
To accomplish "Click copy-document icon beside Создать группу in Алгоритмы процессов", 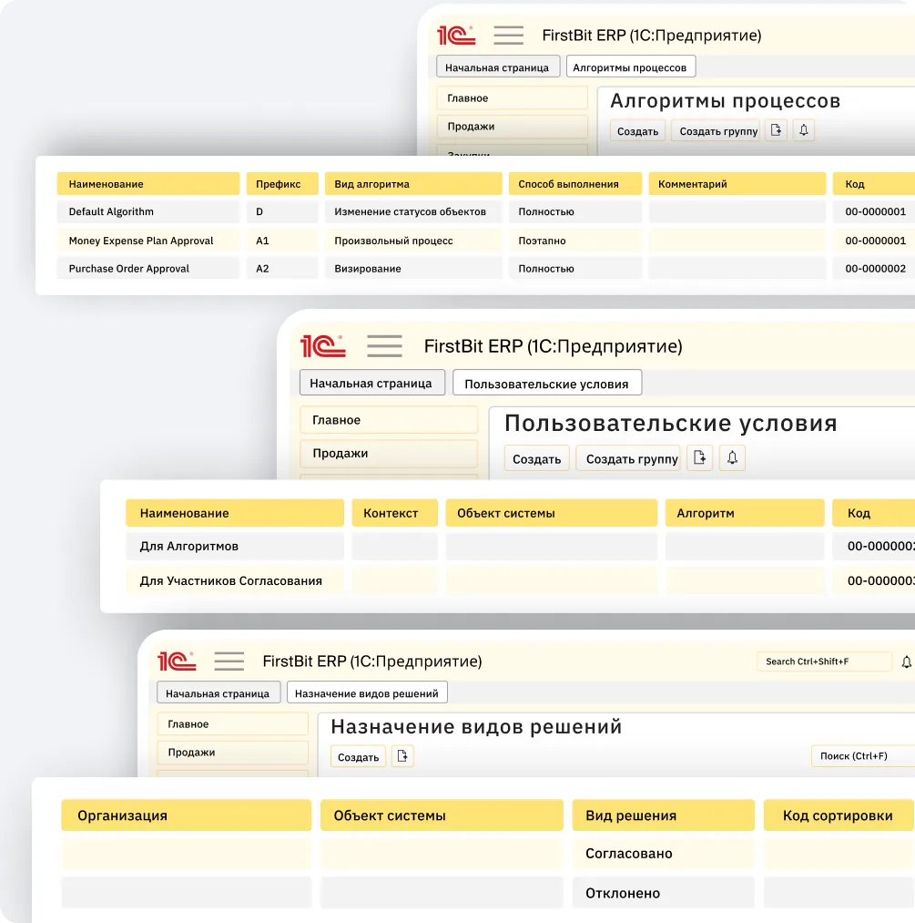I will click(775, 130).
